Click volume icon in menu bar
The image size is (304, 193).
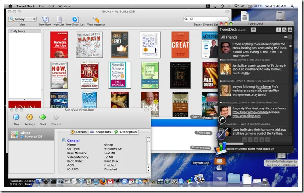pyautogui.click(x=243, y=6)
